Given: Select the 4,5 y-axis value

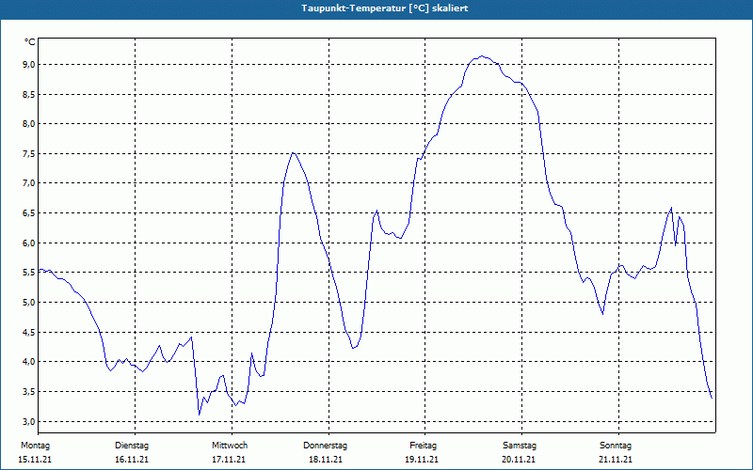Looking at the screenshot, I should tap(28, 332).
